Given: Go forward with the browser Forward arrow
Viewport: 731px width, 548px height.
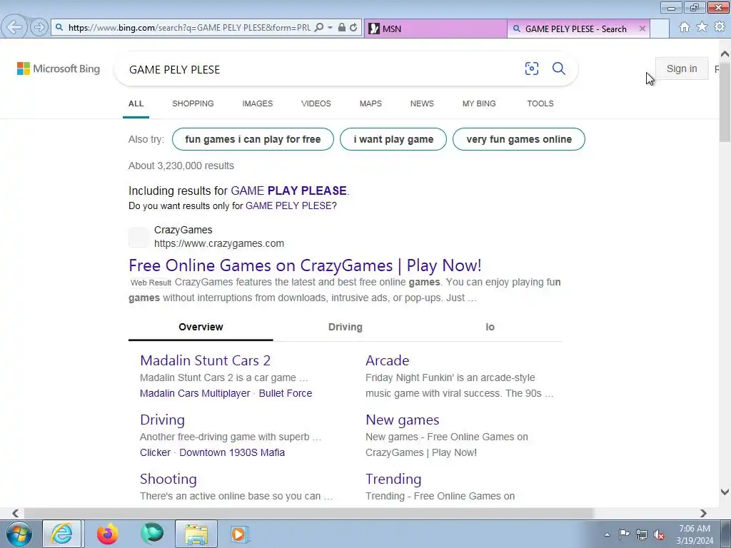Looking at the screenshot, I should pos(39,27).
